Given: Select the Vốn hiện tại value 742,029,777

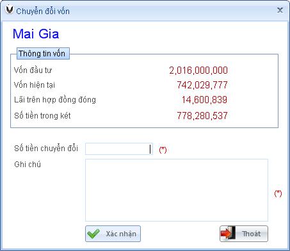Looking at the screenshot, I should [x=202, y=85].
